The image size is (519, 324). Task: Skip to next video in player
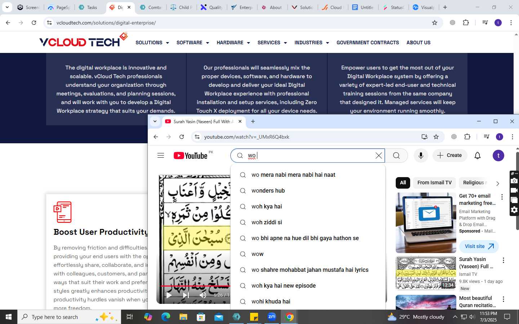186,295
